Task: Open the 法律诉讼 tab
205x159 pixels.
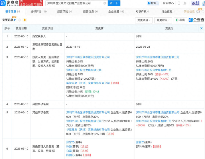Action: coord(38,11)
